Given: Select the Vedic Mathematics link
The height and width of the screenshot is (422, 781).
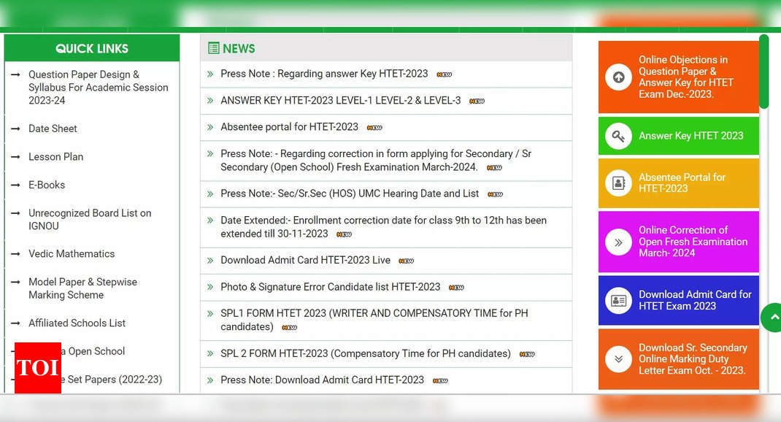Looking at the screenshot, I should 71,253.
